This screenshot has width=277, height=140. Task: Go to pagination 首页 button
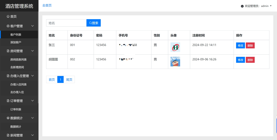(52, 79)
